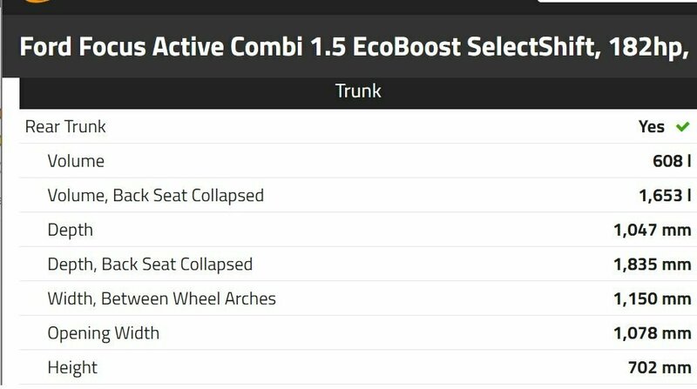Select the Depth, Back Seat Collapsed label
Image resolution: width=697 pixels, height=389 pixels.
[150, 265]
